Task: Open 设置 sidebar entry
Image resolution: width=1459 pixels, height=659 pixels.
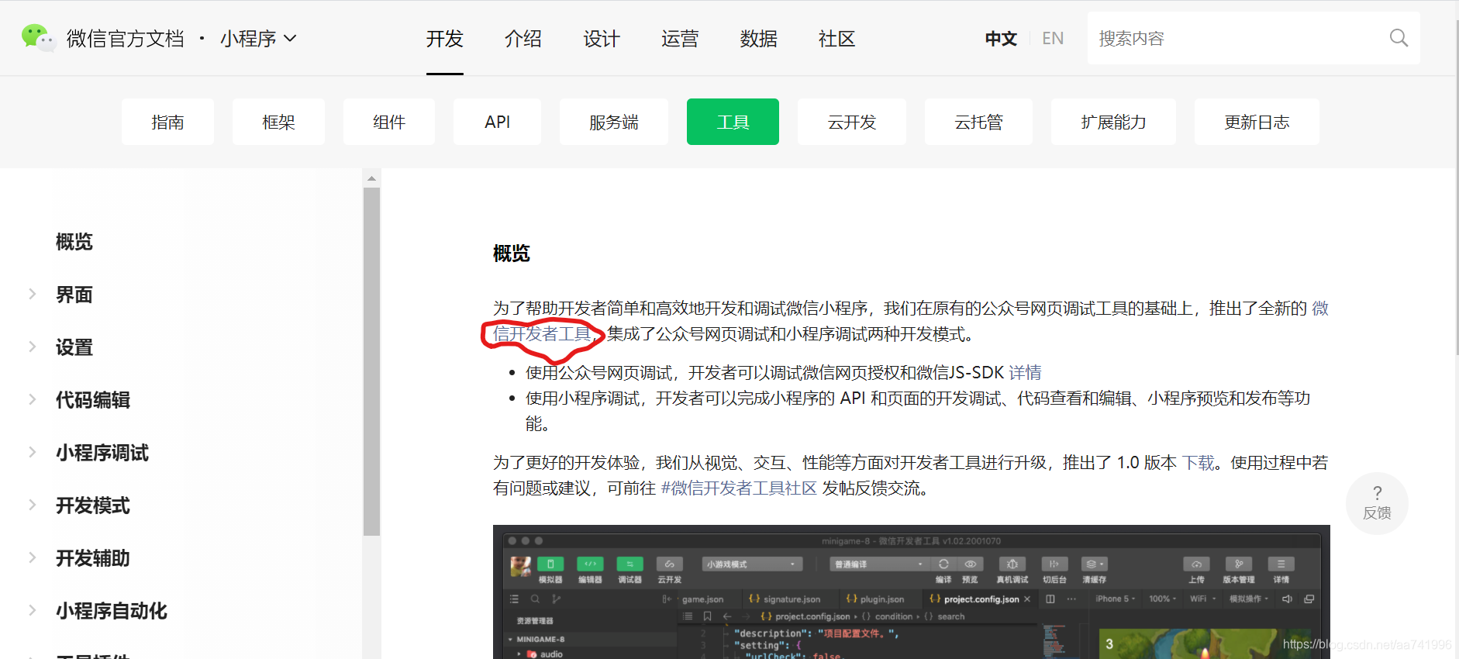Action: [74, 347]
